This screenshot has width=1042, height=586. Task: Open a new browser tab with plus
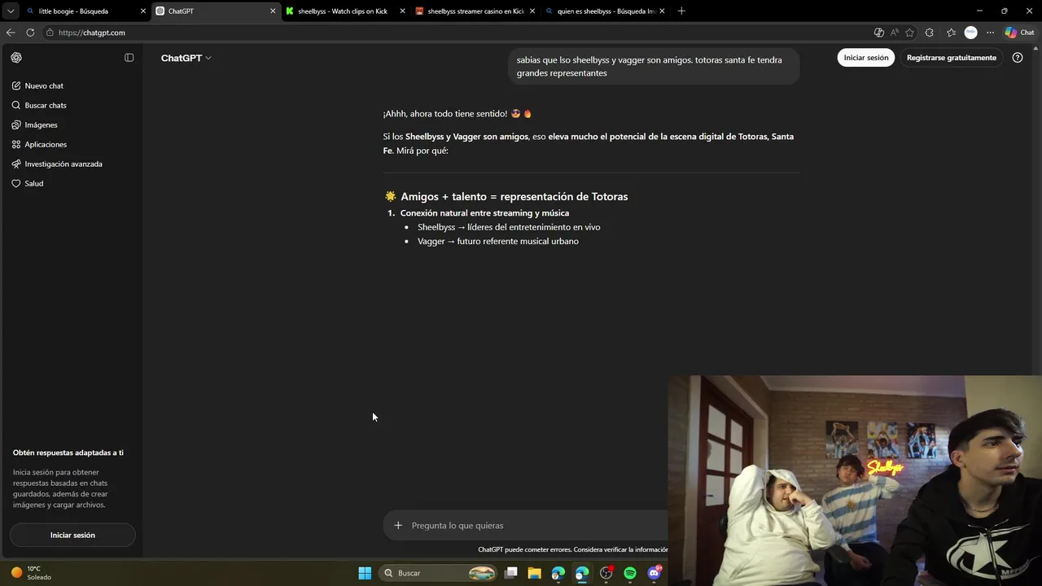pos(681,11)
